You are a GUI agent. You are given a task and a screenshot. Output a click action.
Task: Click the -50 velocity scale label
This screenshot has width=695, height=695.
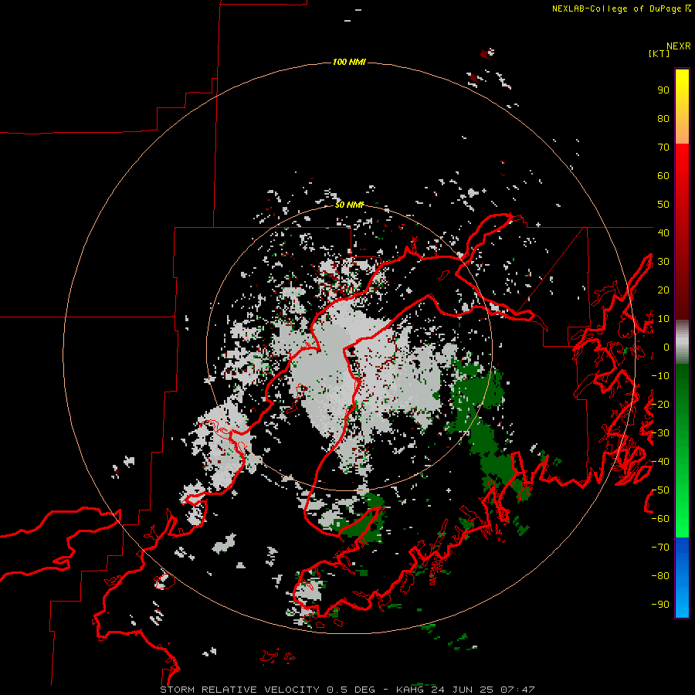pos(660,490)
